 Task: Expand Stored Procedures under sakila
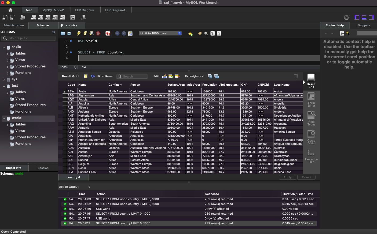tap(8, 67)
